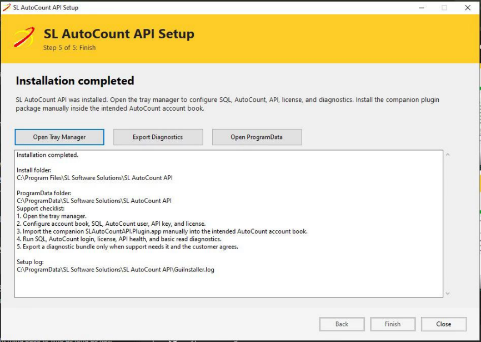Image resolution: width=481 pixels, height=342 pixels.
Task: Click the grayed-out maximize window icon
Action: click(444, 8)
